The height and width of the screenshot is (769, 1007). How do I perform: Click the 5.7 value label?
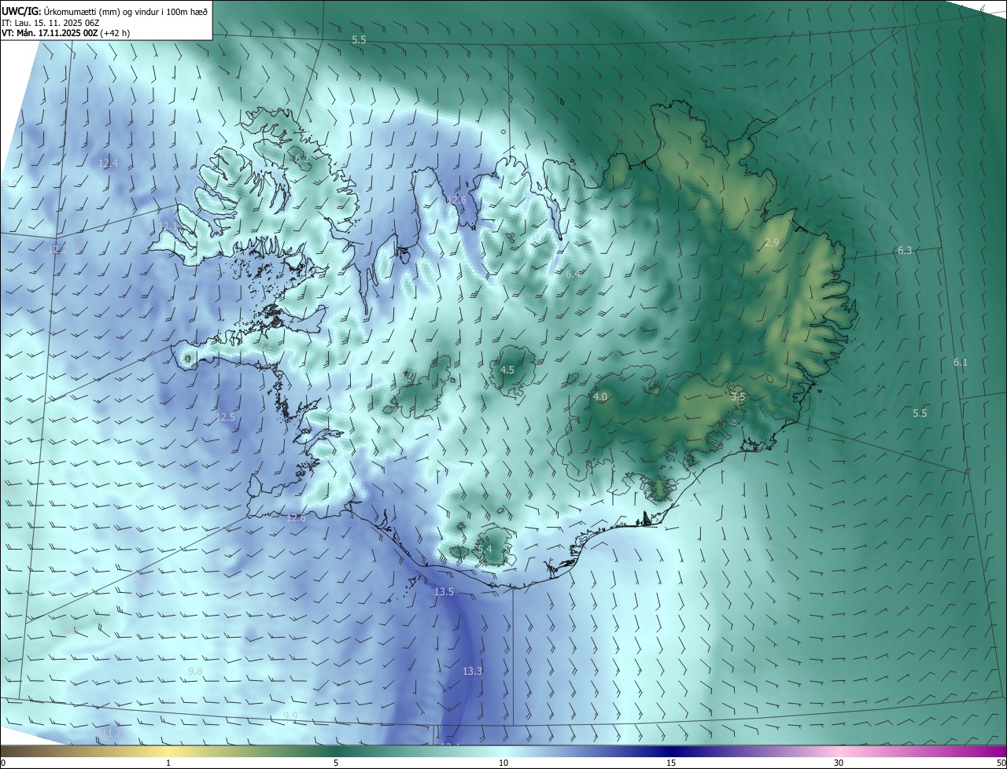[x=406, y=375]
